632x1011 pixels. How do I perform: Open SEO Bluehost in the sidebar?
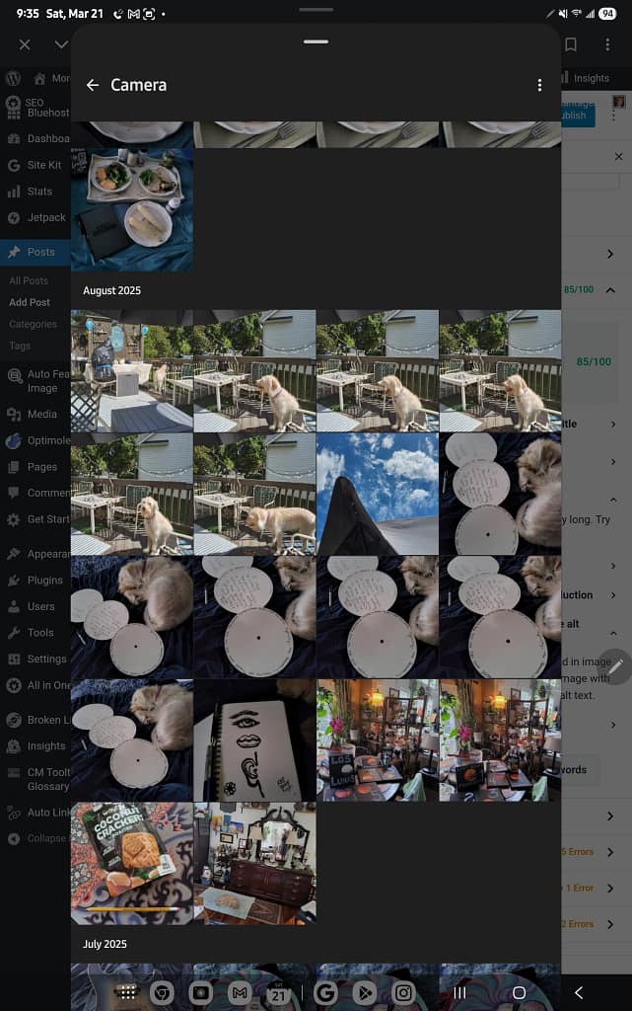(x=38, y=108)
